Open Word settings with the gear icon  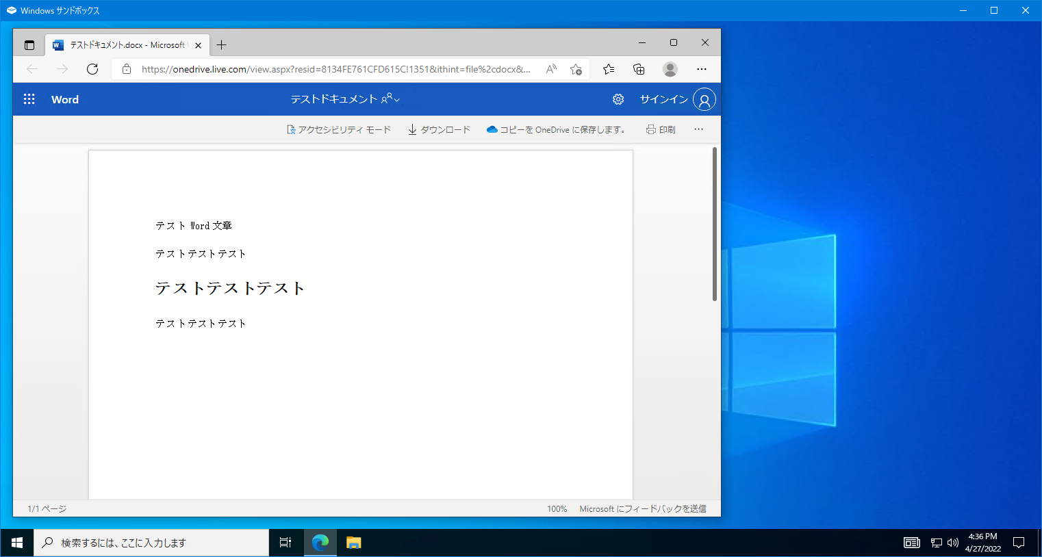[x=618, y=99]
